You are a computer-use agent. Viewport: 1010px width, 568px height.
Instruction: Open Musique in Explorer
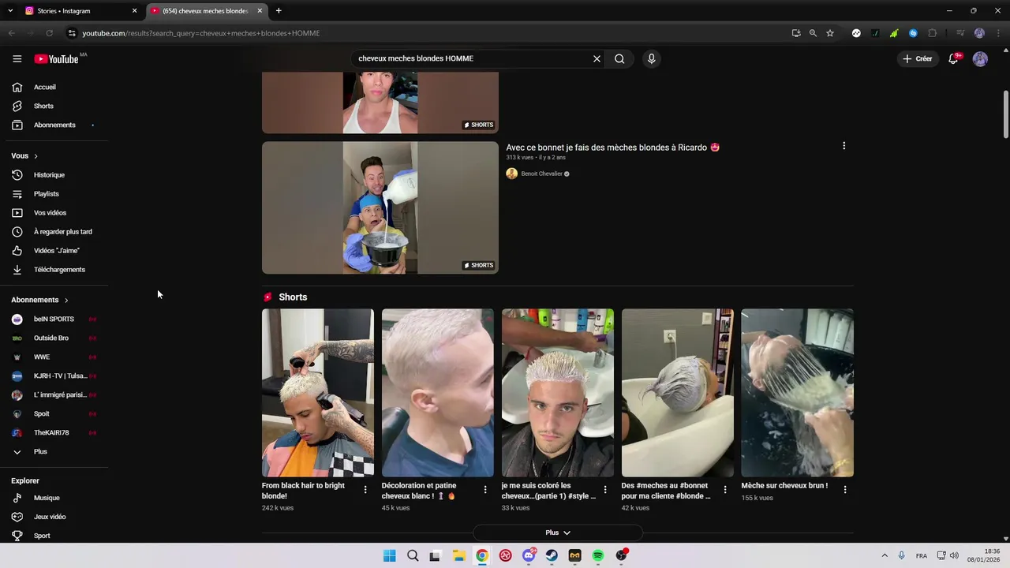click(54, 498)
